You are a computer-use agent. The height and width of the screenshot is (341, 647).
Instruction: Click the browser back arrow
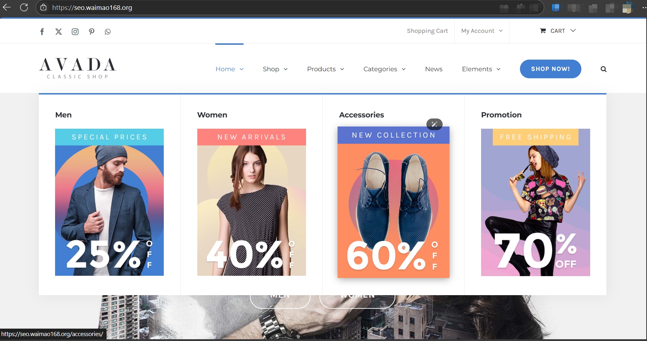7,7
